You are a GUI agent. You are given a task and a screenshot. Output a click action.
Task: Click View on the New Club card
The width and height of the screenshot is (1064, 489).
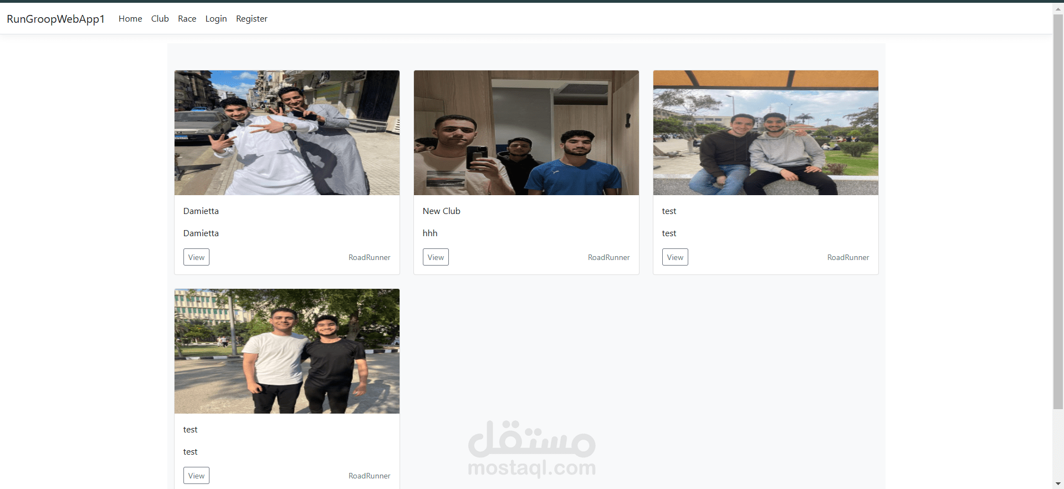pos(436,257)
